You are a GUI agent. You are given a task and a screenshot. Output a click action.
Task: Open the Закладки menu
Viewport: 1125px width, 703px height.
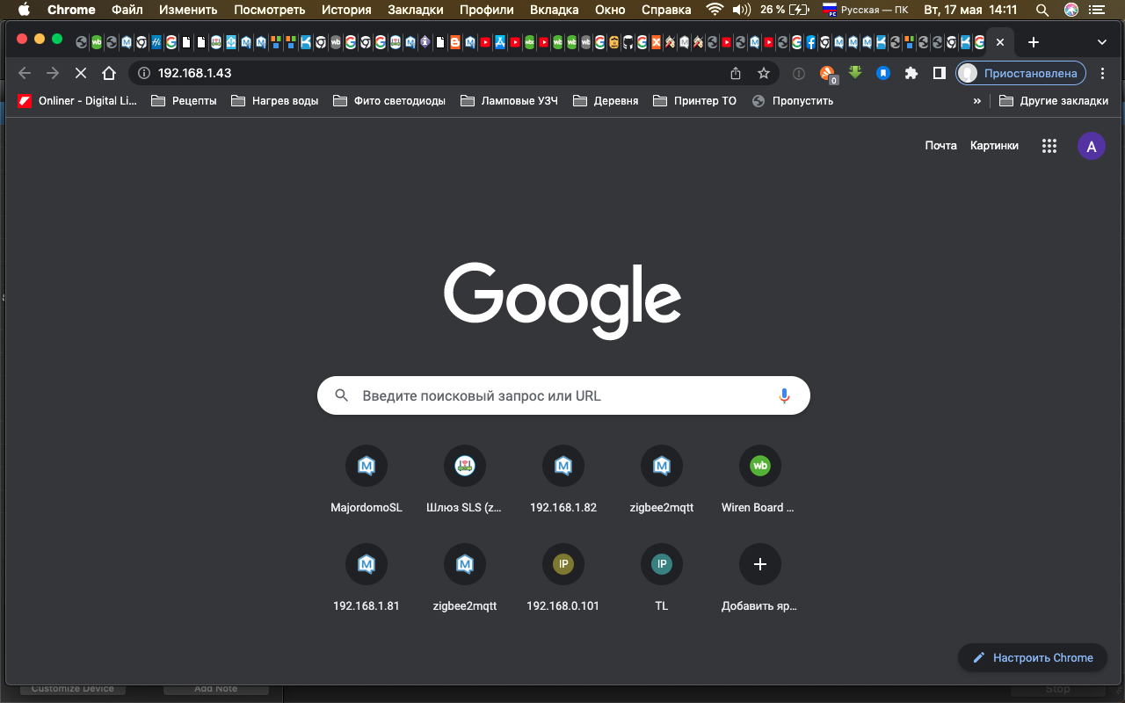pyautogui.click(x=416, y=10)
